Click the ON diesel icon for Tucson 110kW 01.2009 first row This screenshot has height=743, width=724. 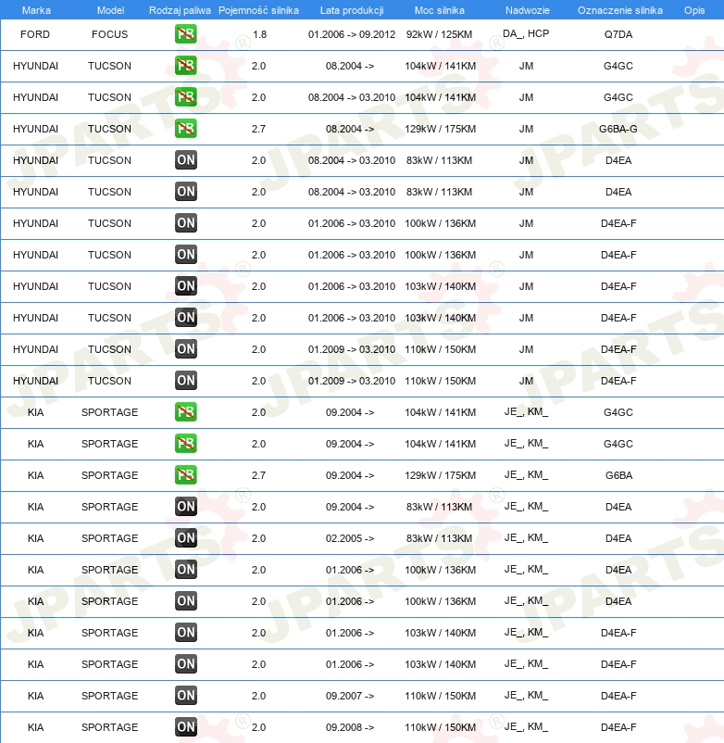coord(185,349)
